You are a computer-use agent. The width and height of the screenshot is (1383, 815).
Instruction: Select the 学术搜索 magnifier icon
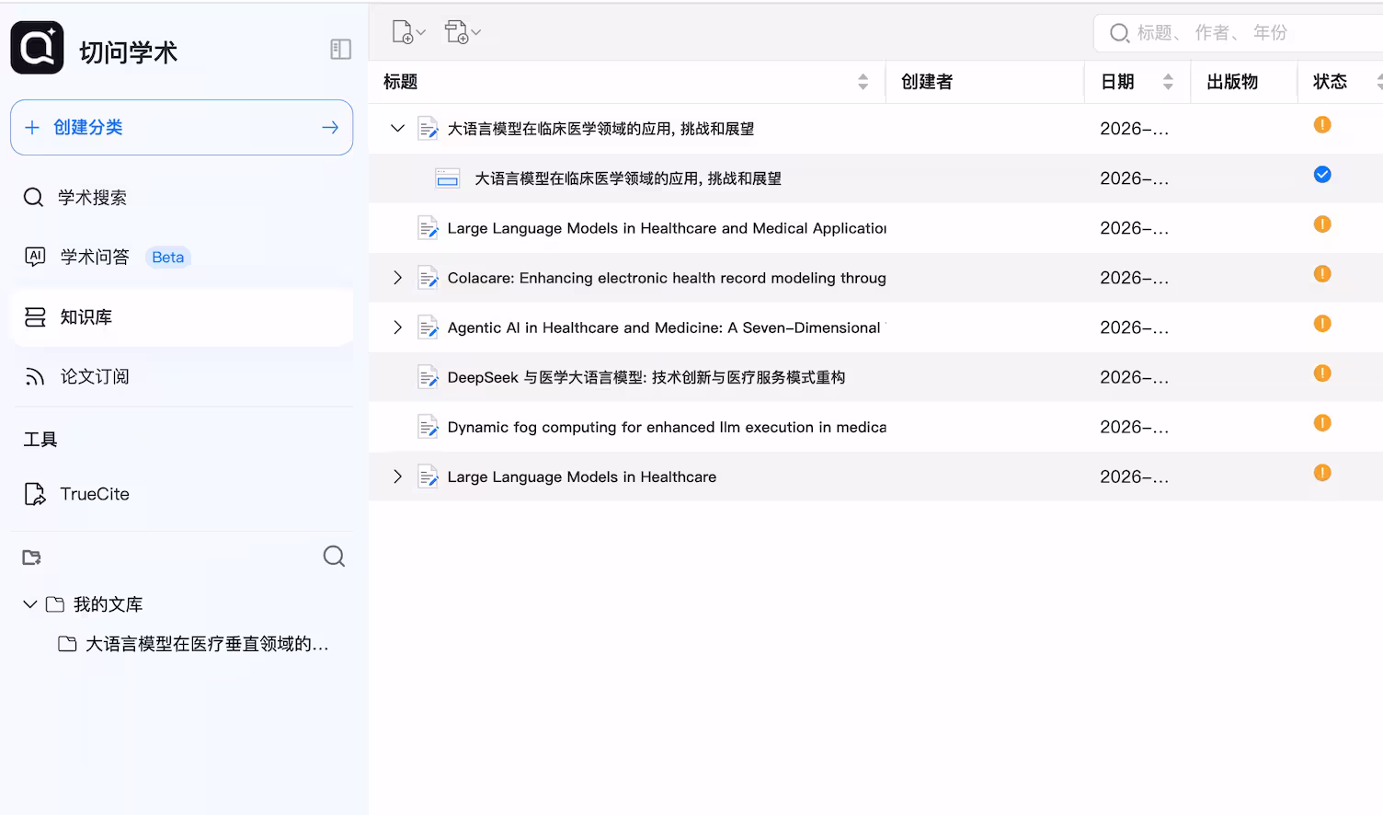(x=33, y=197)
